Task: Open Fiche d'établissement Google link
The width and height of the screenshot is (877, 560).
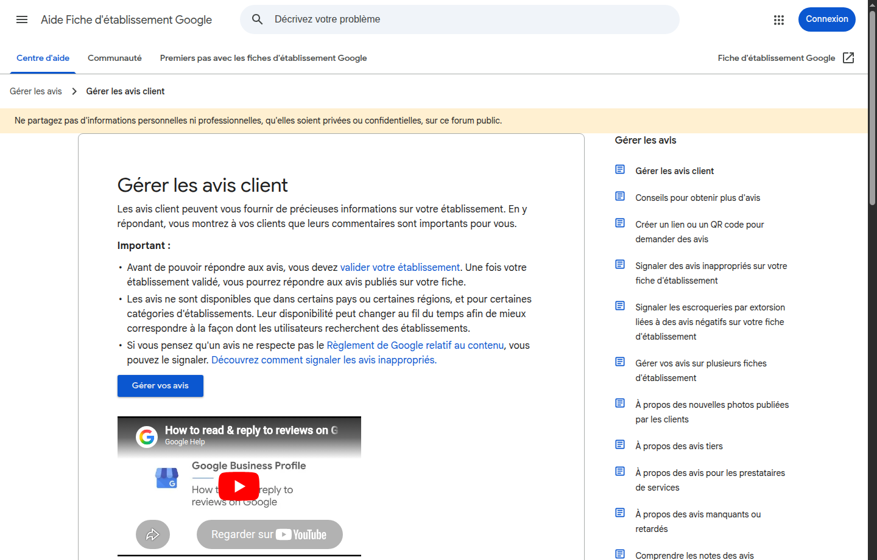Action: click(777, 58)
